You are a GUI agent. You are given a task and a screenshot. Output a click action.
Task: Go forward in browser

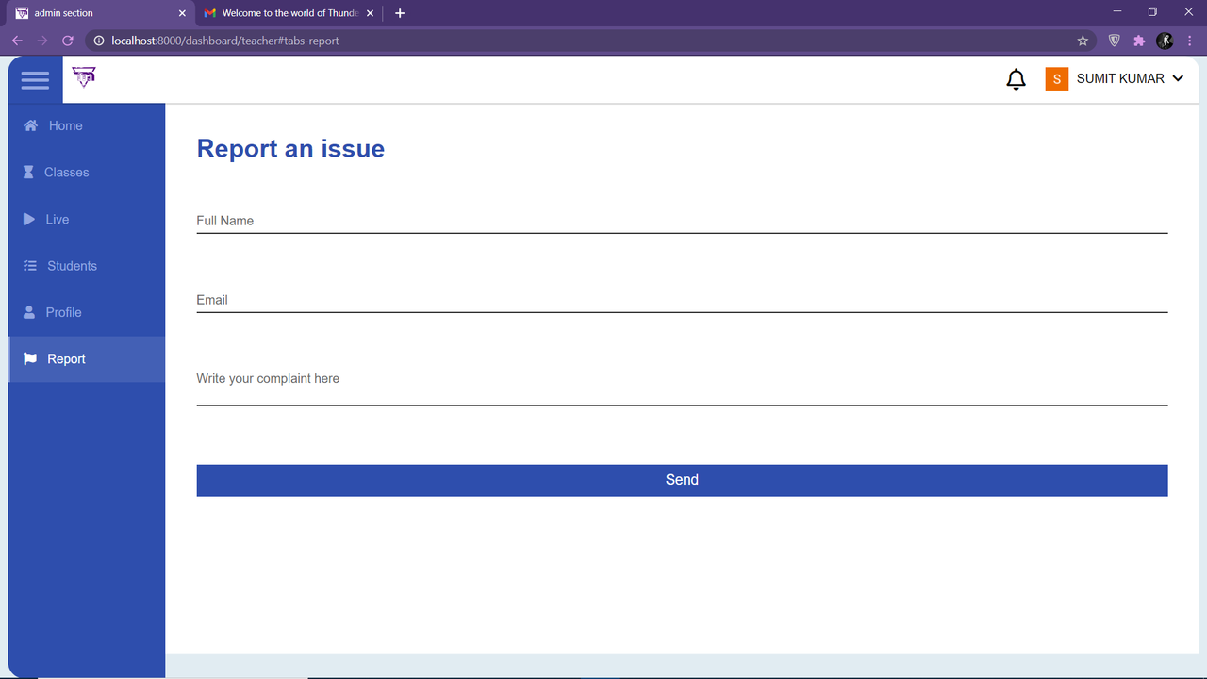tap(42, 41)
